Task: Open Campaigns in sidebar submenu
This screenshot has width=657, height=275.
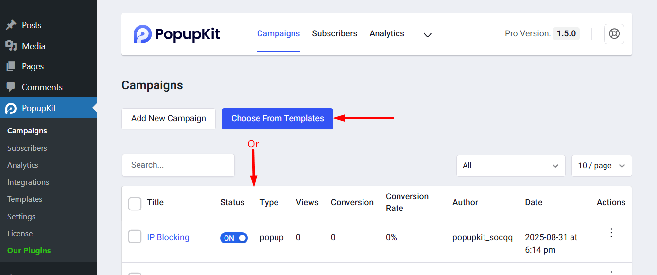Action: pos(27,131)
